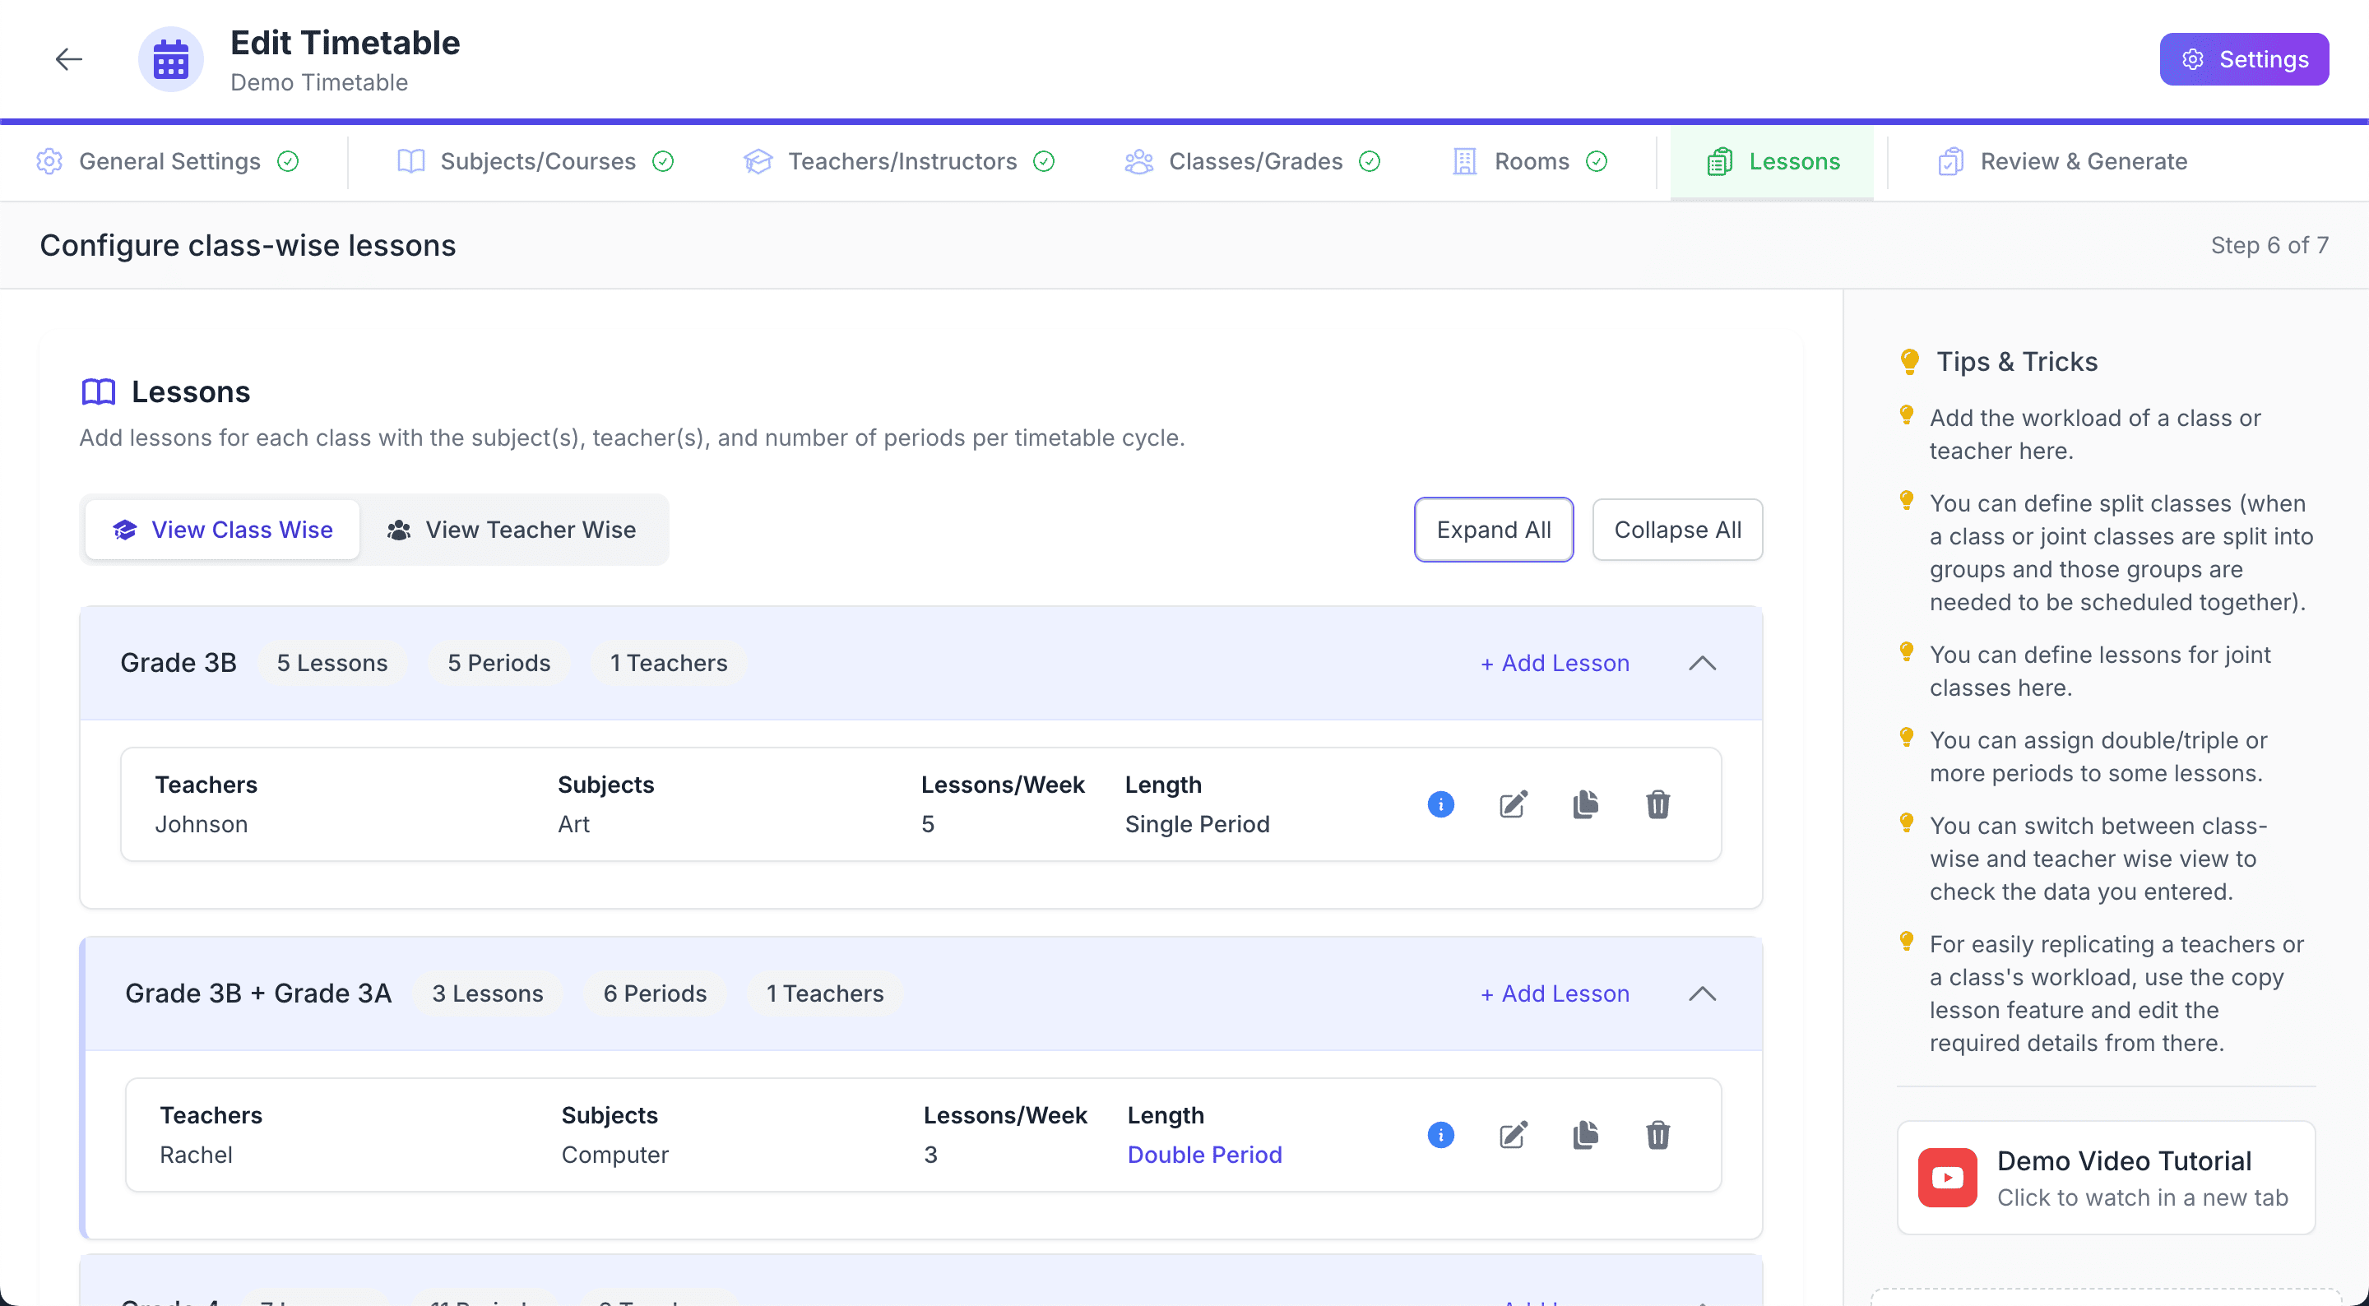Click Review & Generate clipboard icon

click(x=1949, y=162)
